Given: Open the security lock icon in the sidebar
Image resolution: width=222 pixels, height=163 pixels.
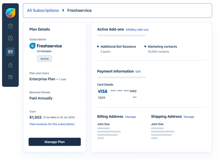Looking at the screenshot, I should pos(10,65).
